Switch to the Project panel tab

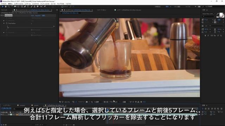4,10
